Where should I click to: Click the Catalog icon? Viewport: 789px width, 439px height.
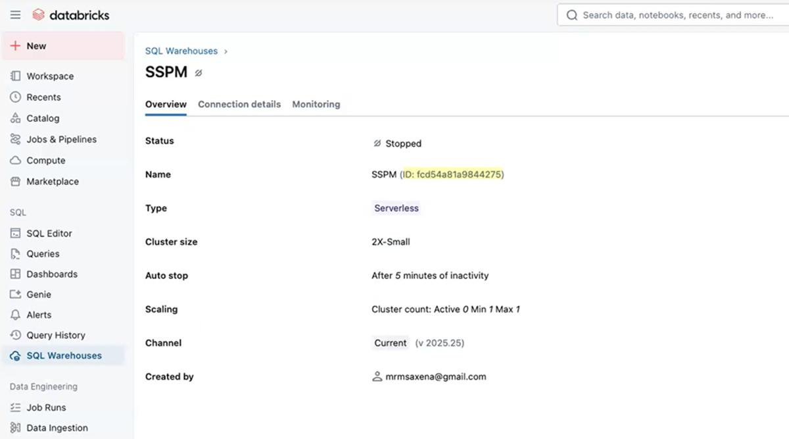[x=16, y=118]
